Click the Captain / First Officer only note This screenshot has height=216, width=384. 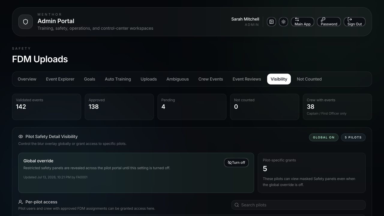327,113
